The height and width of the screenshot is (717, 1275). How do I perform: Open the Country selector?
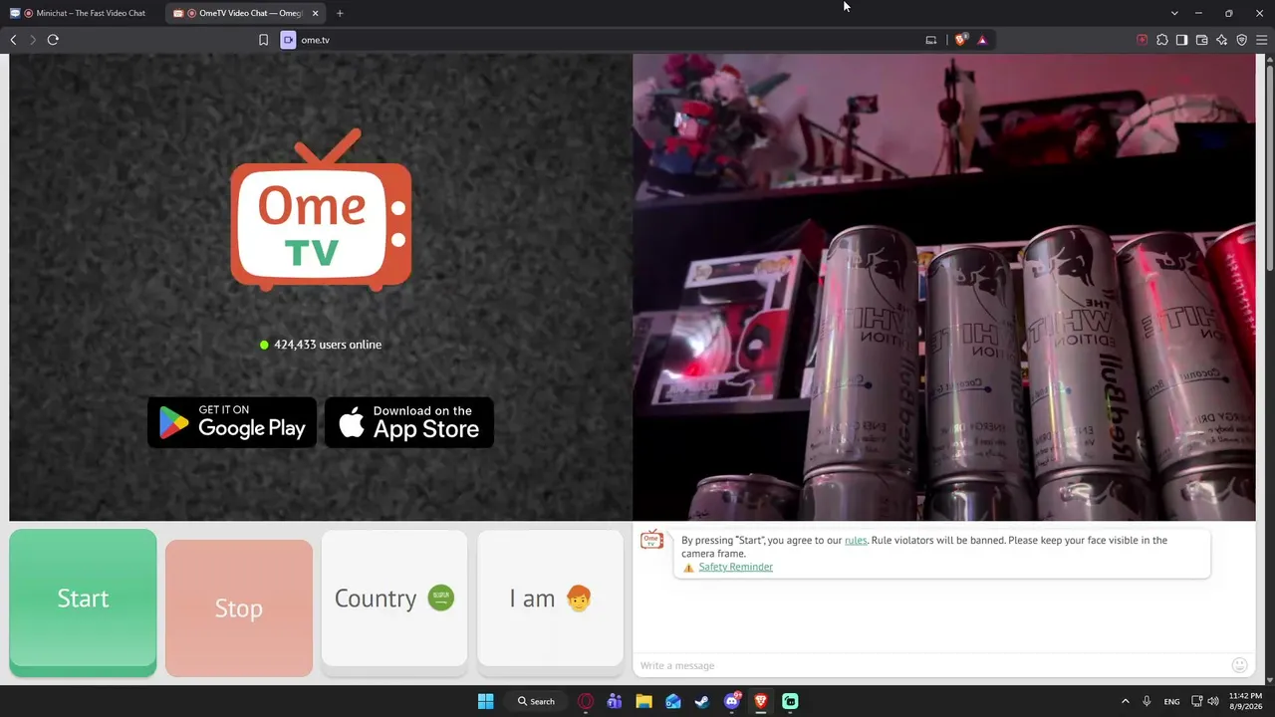point(394,598)
